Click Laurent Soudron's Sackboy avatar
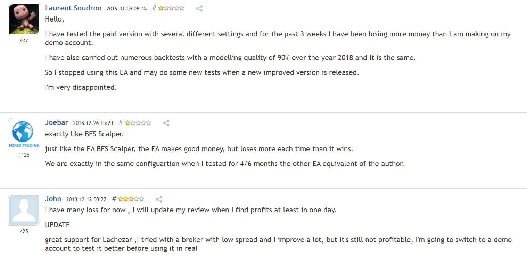The height and width of the screenshot is (273, 527). point(24,19)
